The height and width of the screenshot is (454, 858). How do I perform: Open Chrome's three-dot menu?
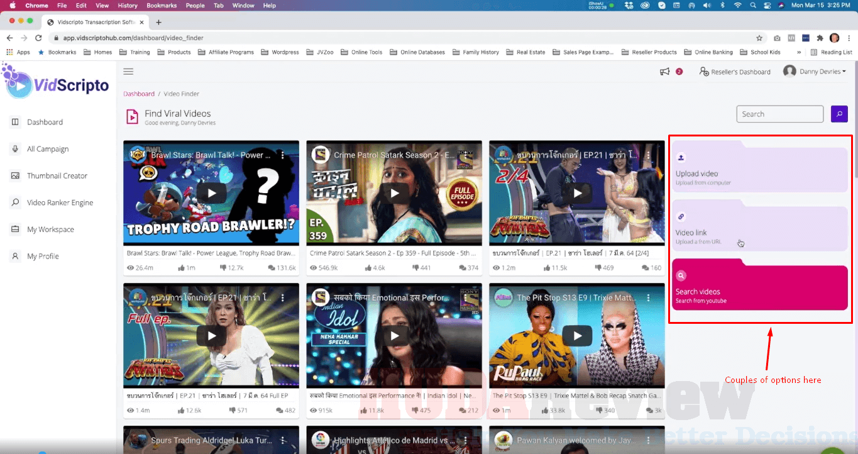point(849,38)
